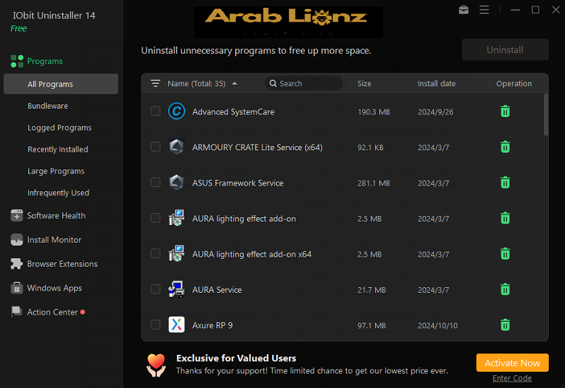Select the Axure RP 9 program name

tap(213, 325)
